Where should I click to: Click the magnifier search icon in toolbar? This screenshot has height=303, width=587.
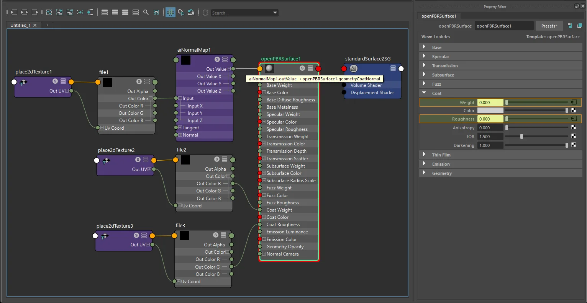coord(146,12)
